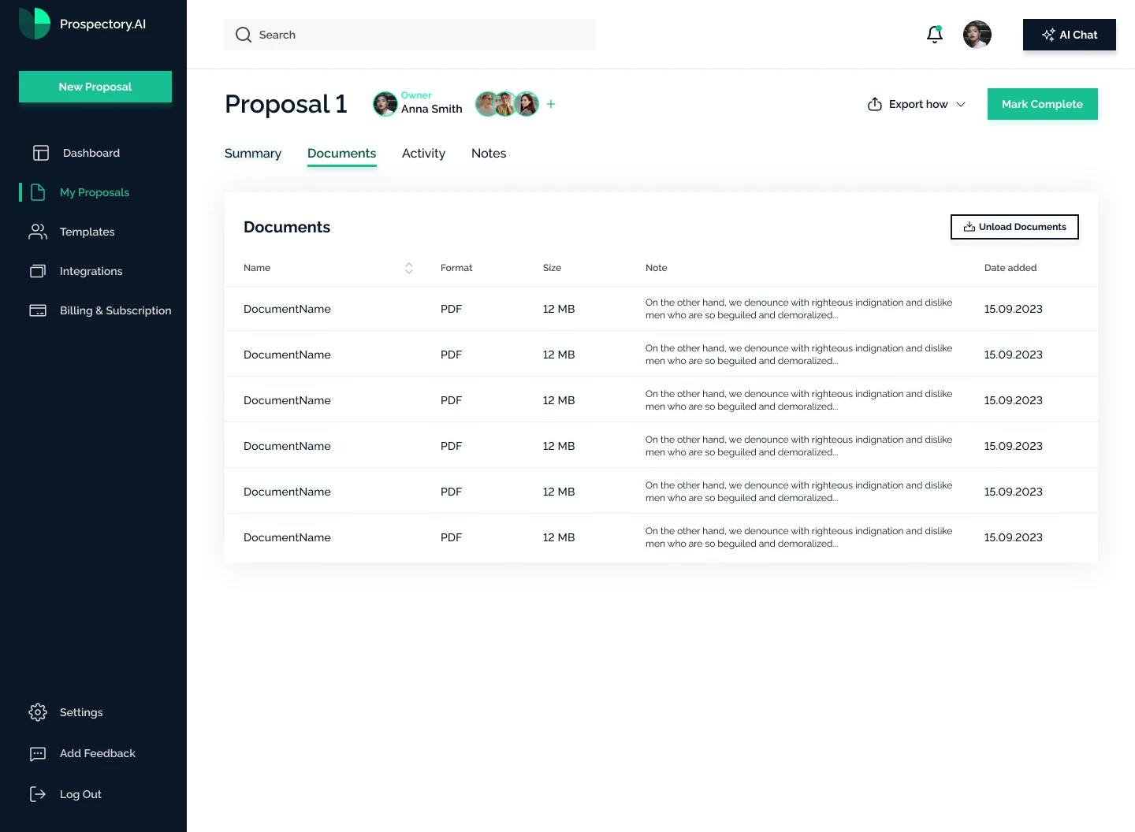Screen dimensions: 1135x832
Task: Open the AI Chat button
Action: [x=1070, y=35]
